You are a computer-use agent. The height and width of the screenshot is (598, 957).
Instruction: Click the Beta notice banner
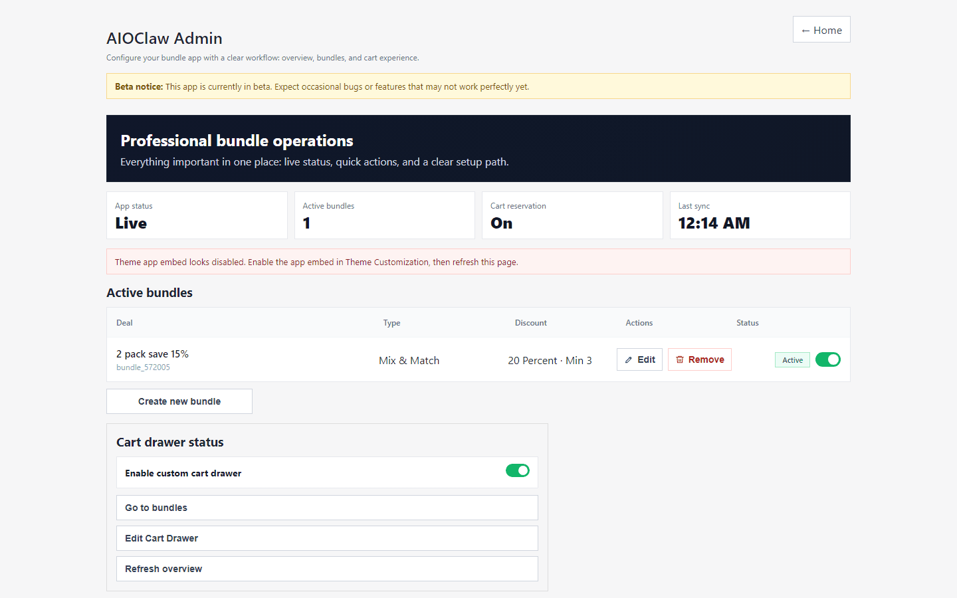click(478, 86)
